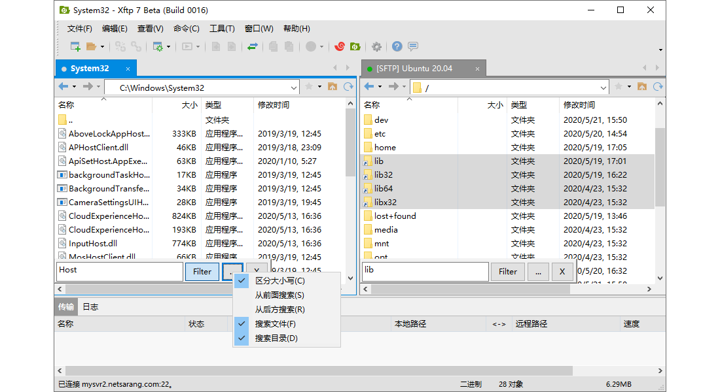This screenshot has height=392, width=720.
Task: Click the gray circle toolbar icon
Action: (311, 47)
